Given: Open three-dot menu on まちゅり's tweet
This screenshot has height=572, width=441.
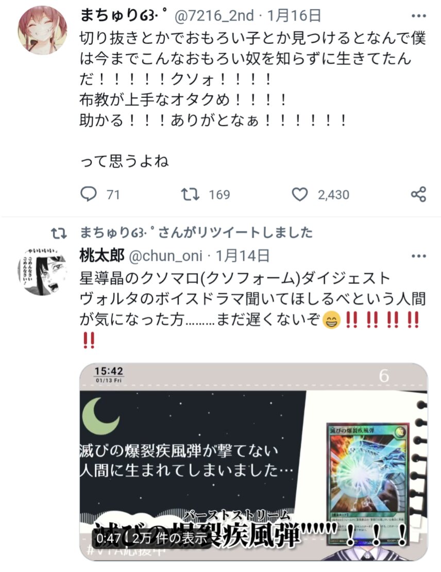Looking at the screenshot, I should 418,15.
